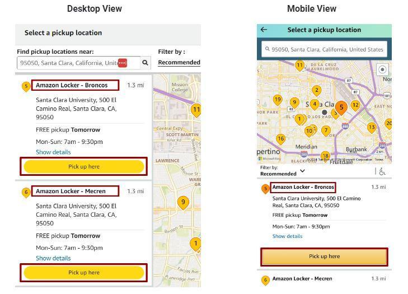
Task: Tap the mobile Pick up here button
Action: pyautogui.click(x=324, y=256)
